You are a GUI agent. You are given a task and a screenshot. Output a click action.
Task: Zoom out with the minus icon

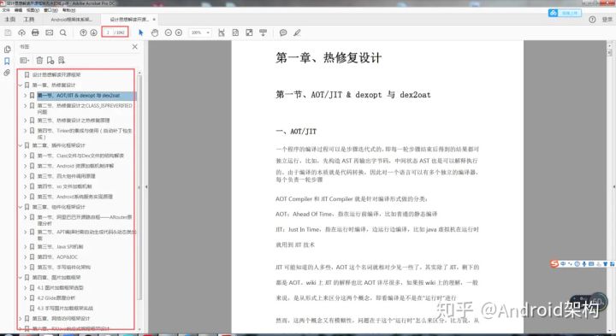click(x=169, y=33)
